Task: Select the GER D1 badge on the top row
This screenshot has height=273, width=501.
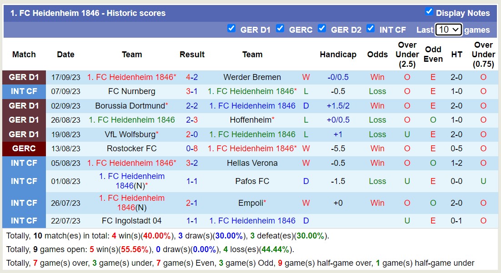Action: [24, 77]
